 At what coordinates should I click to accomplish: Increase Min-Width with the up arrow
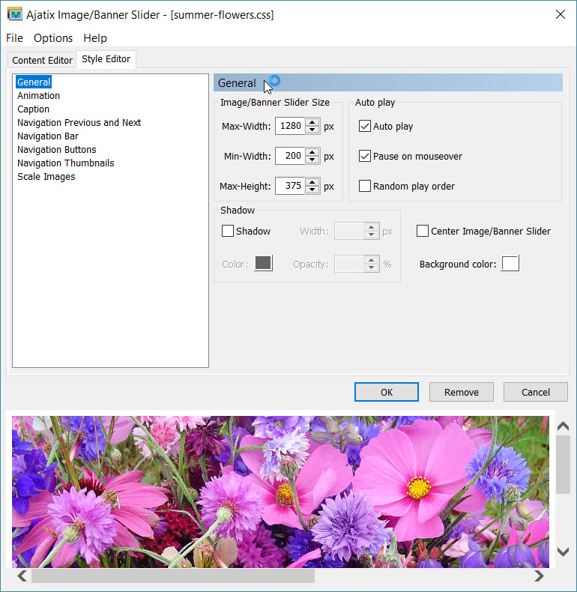coord(312,152)
